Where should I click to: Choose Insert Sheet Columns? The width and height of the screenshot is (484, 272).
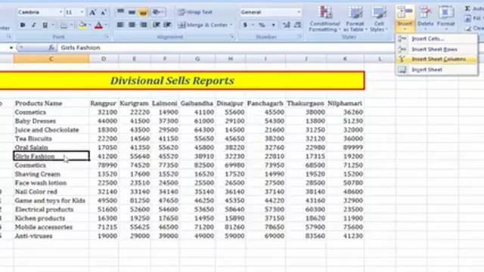[436, 59]
